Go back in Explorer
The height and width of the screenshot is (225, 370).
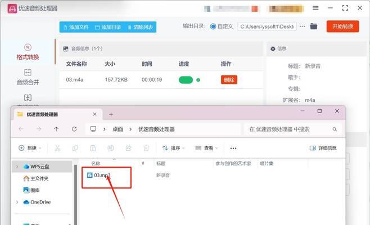click(21, 129)
